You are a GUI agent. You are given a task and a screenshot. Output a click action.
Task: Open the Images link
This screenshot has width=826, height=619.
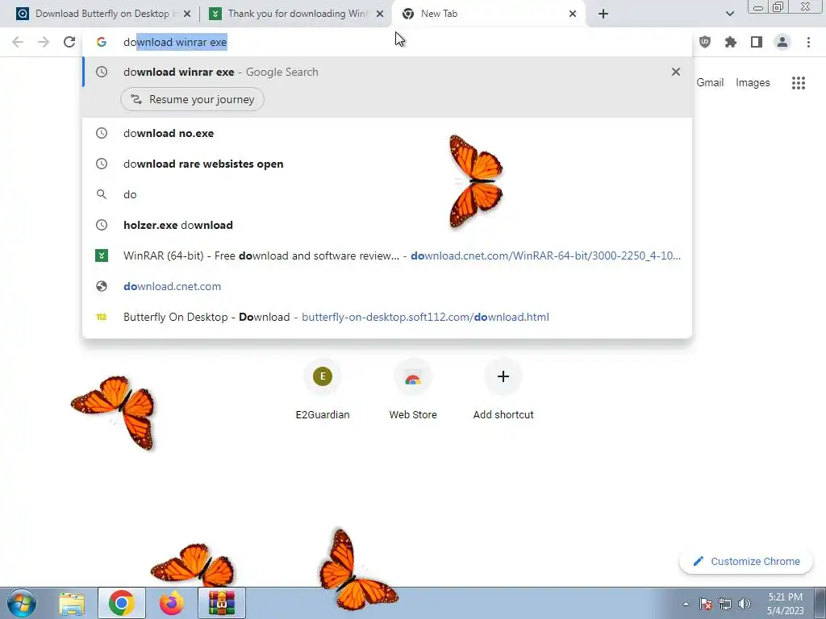(753, 83)
